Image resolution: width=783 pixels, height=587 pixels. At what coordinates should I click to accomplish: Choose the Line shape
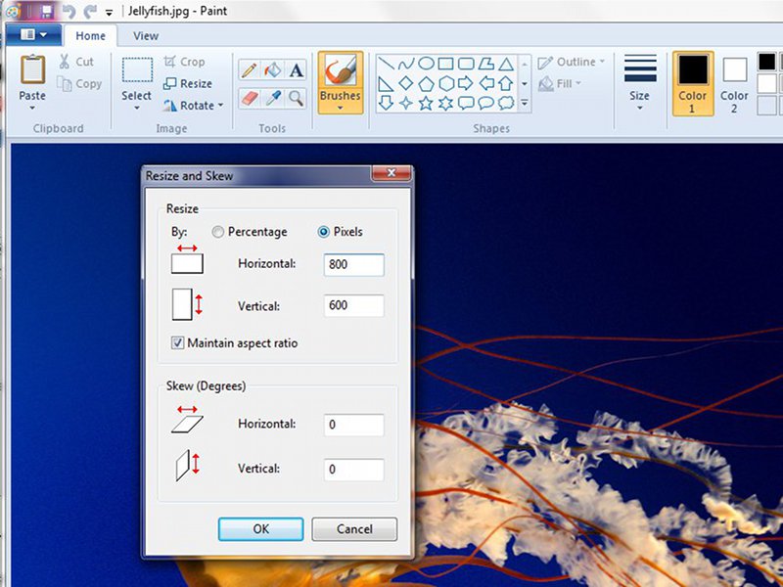click(386, 64)
